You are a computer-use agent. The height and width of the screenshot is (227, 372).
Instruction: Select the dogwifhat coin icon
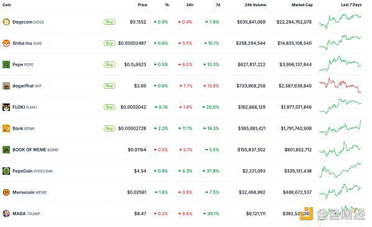(6, 86)
